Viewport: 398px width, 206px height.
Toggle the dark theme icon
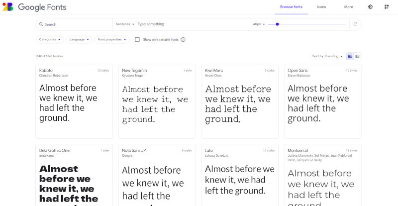tap(370, 7)
